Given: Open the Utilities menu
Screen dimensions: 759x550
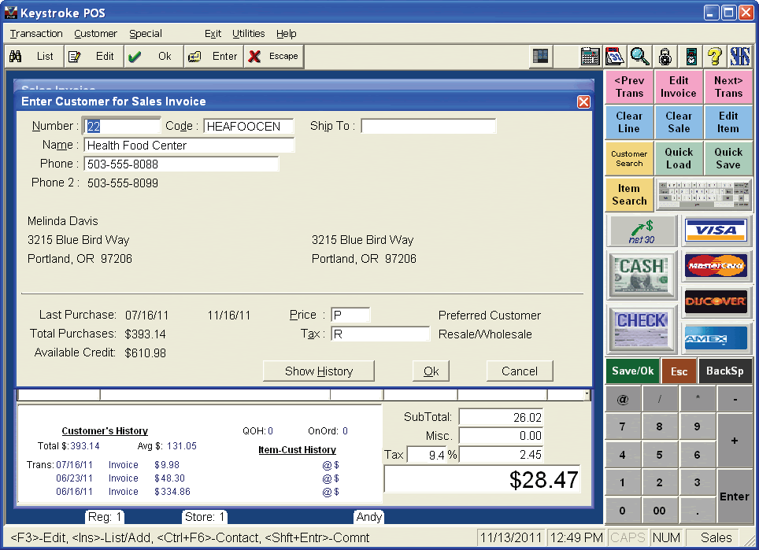Looking at the screenshot, I should tap(248, 34).
